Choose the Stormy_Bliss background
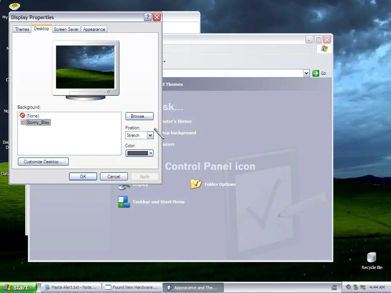Viewport: 391px width, 293px height. point(38,122)
